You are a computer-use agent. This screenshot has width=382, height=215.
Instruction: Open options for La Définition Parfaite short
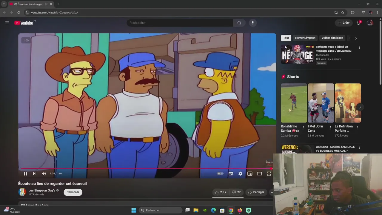[x=357, y=128]
